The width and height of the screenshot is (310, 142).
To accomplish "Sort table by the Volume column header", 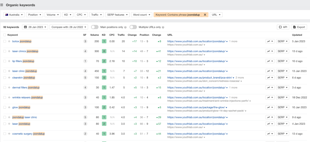I will click(x=94, y=35).
